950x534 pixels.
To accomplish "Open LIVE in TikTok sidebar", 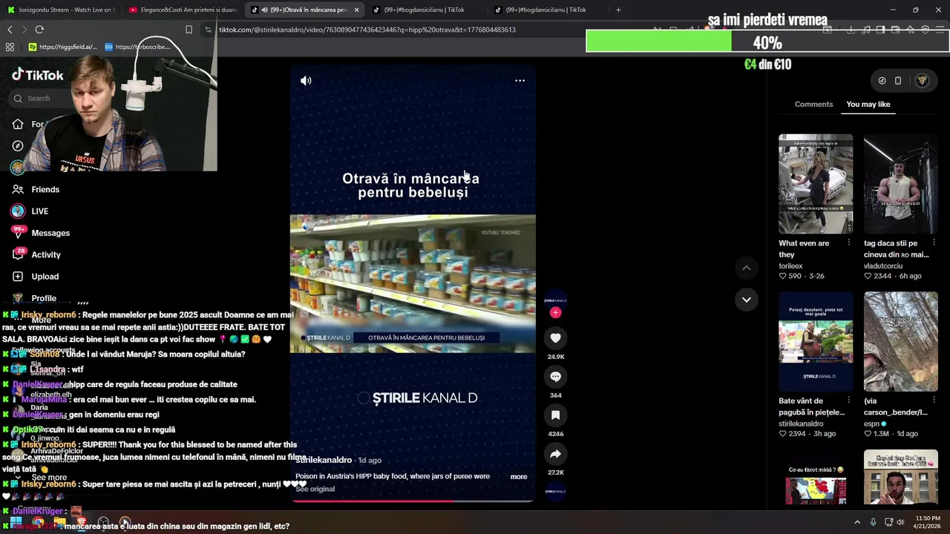I will (30, 211).
